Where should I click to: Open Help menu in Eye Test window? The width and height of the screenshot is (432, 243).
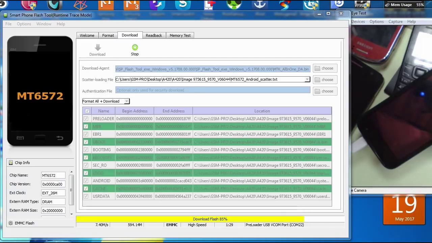[411, 22]
